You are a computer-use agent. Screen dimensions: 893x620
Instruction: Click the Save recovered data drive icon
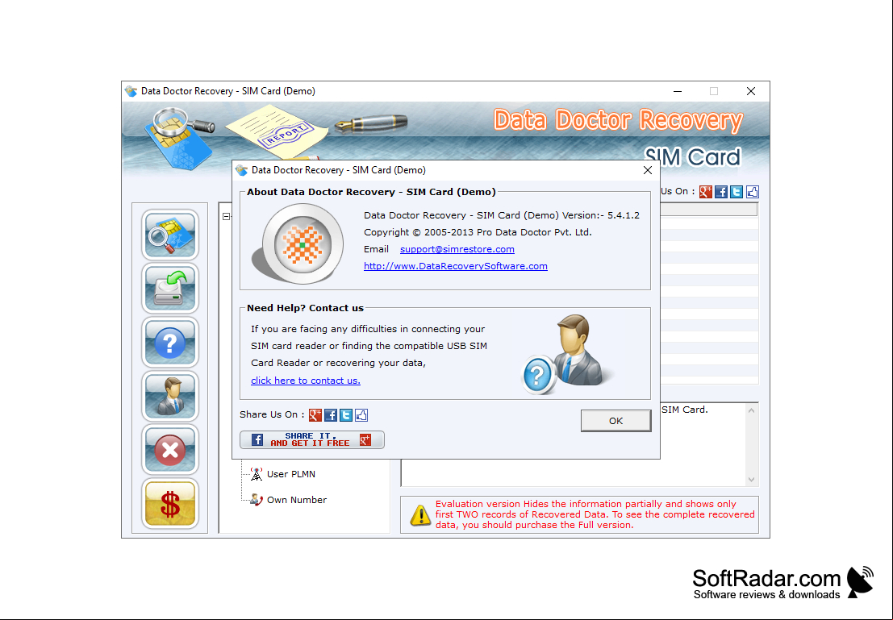tap(170, 288)
